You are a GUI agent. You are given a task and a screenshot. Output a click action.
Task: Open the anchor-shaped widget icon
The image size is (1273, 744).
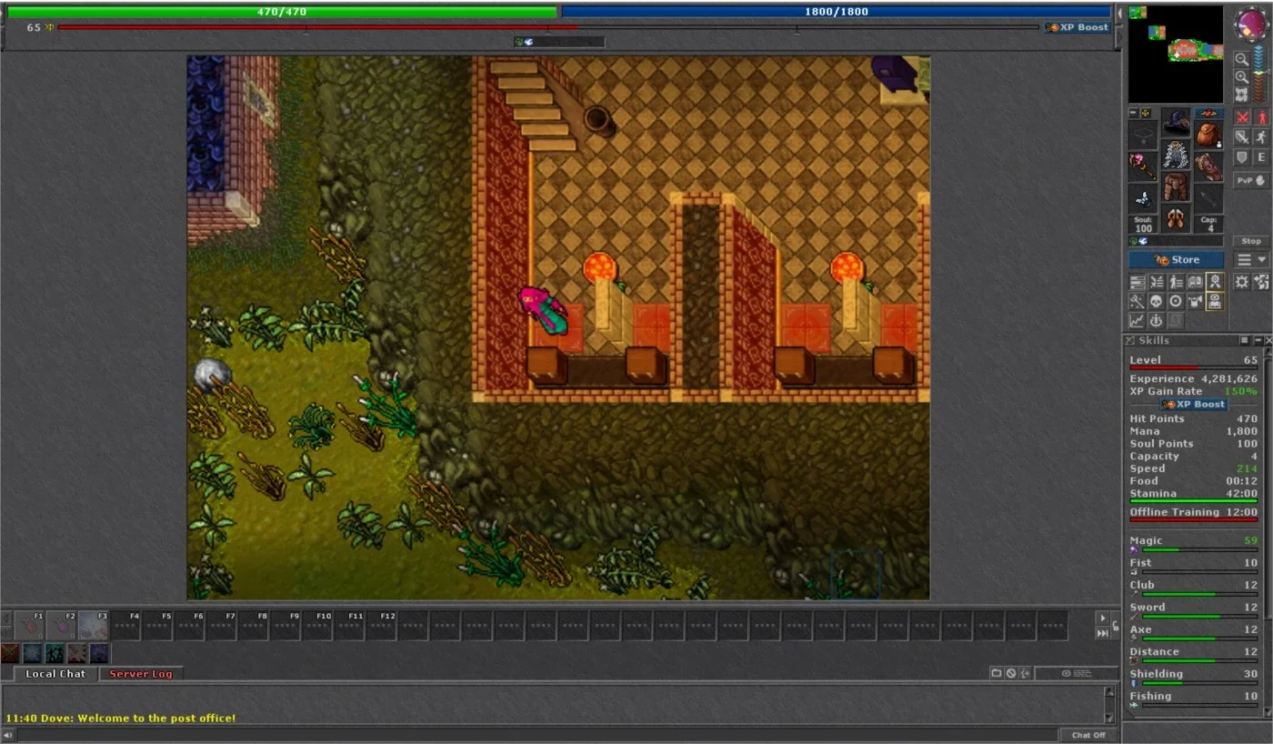pyautogui.click(x=1157, y=320)
